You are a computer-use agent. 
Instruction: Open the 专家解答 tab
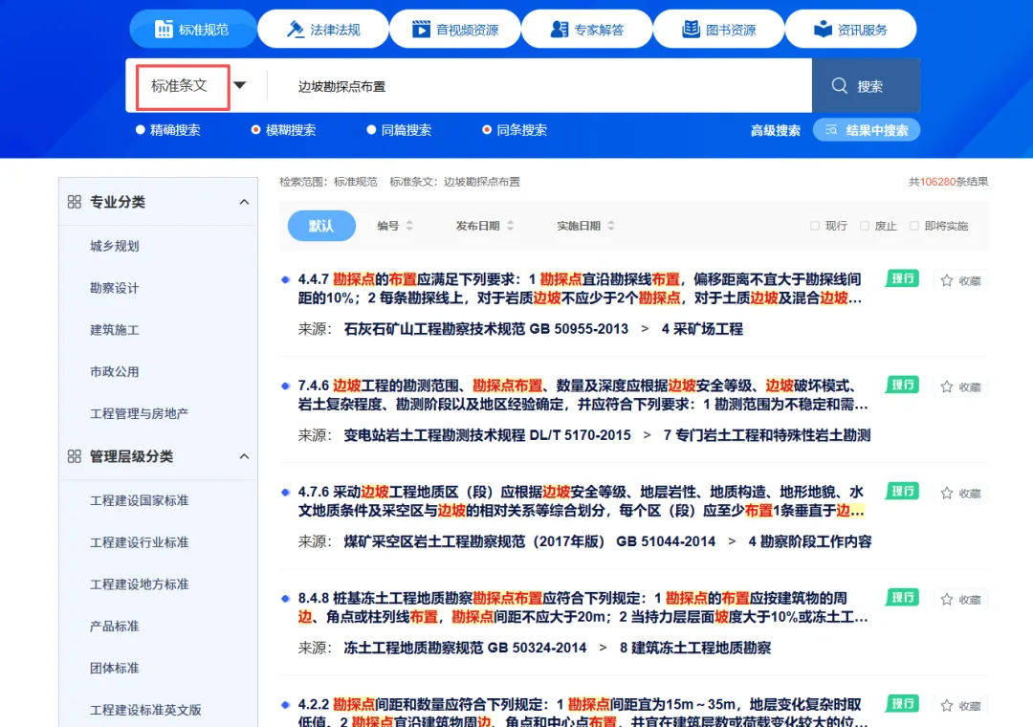click(586, 29)
